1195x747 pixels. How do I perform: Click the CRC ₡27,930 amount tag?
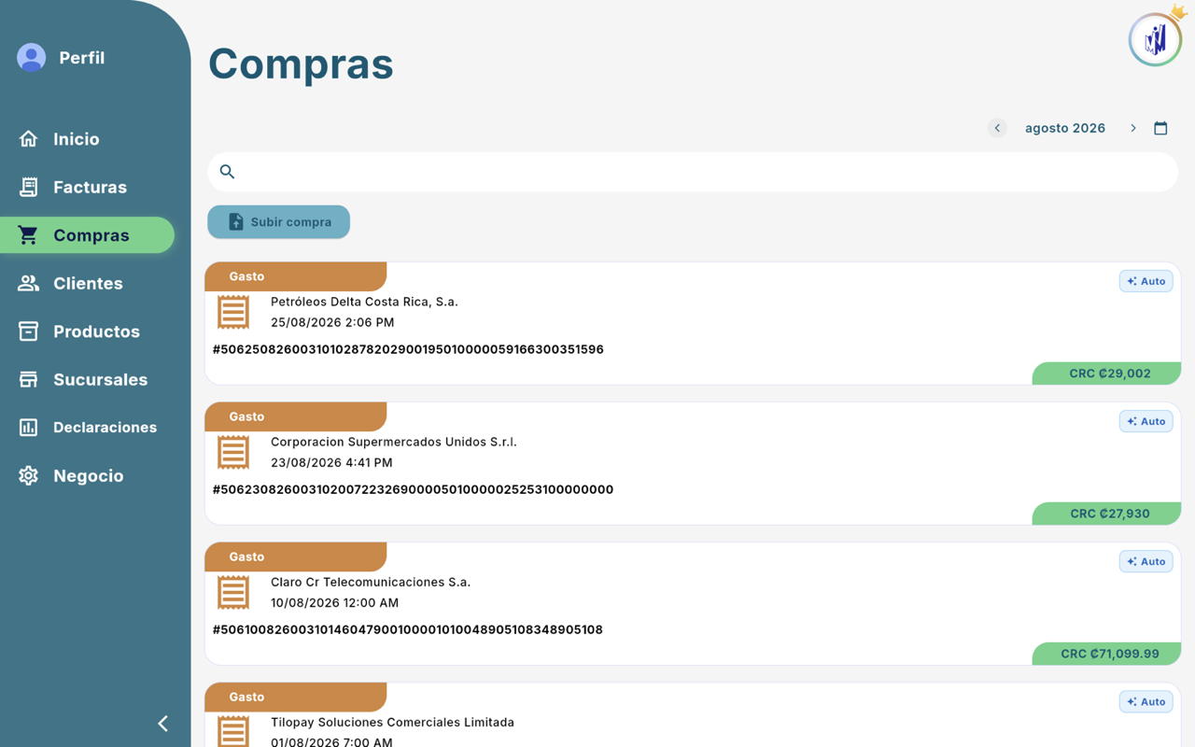coord(1107,514)
